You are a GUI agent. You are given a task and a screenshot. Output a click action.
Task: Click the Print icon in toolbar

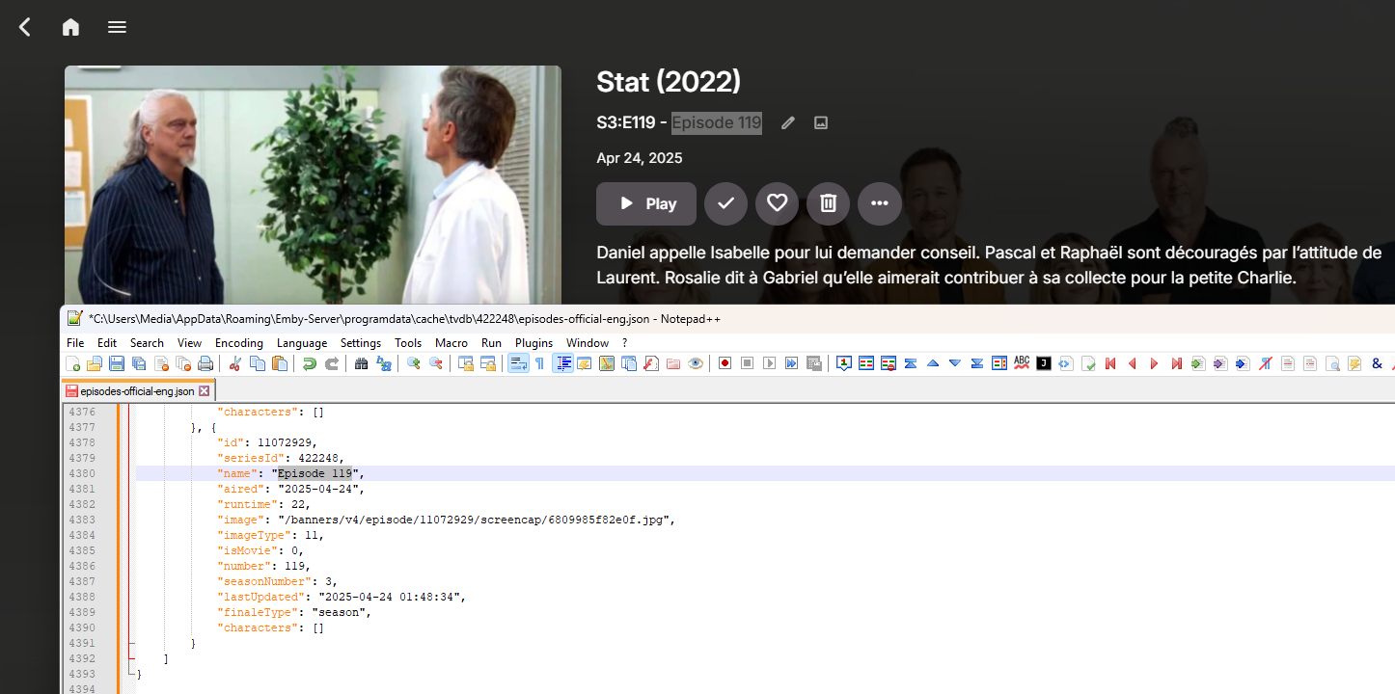coord(205,363)
